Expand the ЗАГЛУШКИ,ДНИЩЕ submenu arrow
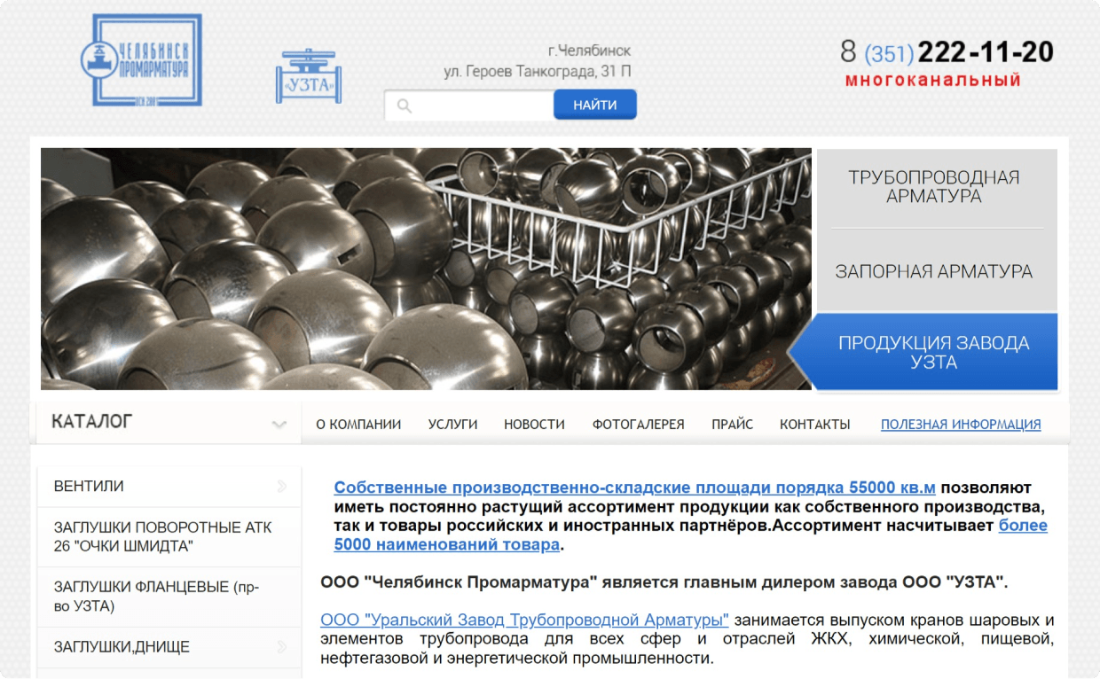The height and width of the screenshot is (679, 1100). (282, 646)
